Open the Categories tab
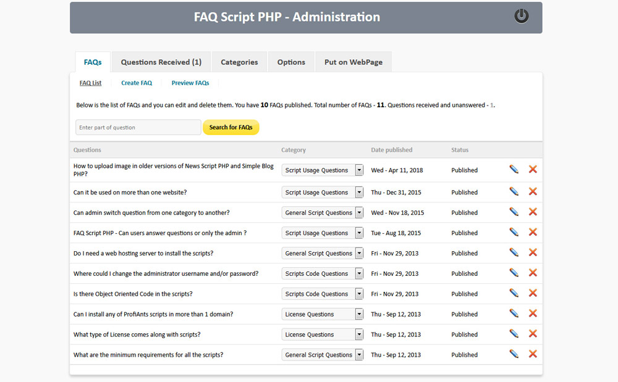 (x=239, y=62)
